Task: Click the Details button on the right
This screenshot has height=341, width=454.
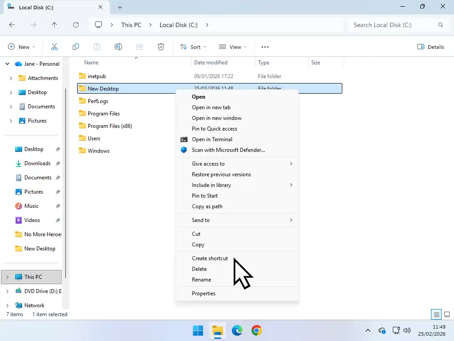Action: (x=430, y=47)
